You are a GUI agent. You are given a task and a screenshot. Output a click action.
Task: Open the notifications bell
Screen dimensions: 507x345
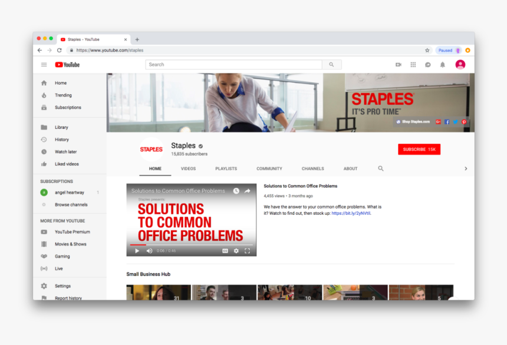(442, 65)
